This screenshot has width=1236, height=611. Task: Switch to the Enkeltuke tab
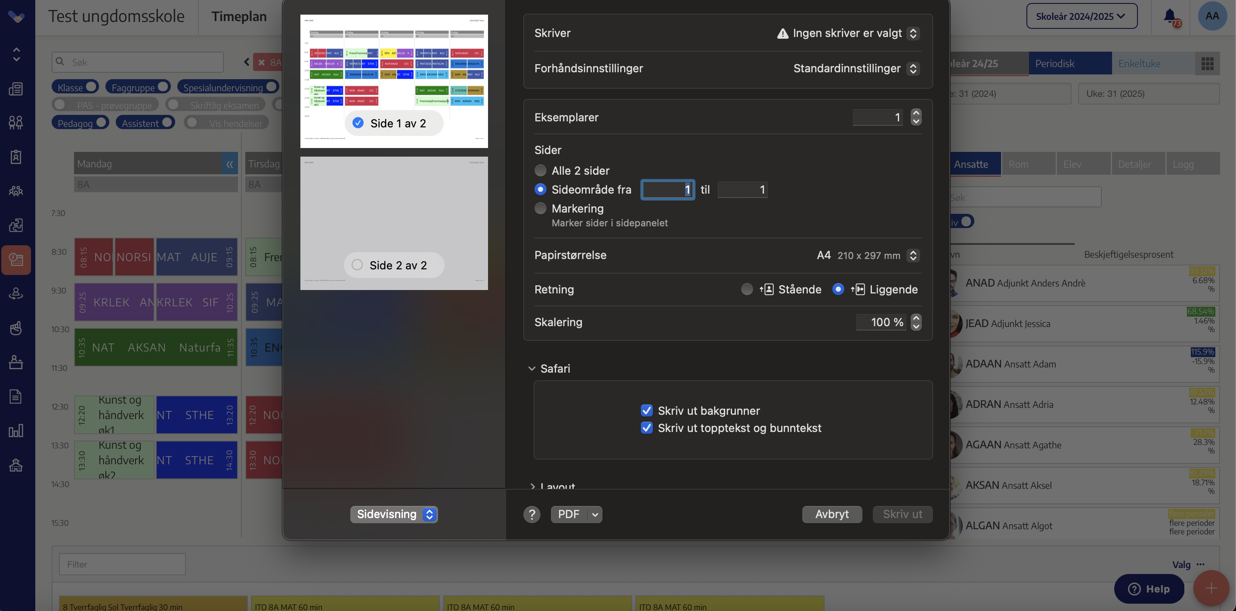[x=1153, y=63]
